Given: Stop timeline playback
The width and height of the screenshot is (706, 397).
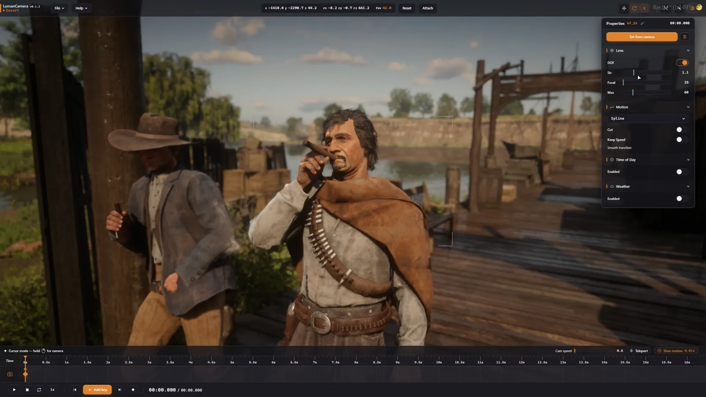Looking at the screenshot, I should (27, 390).
